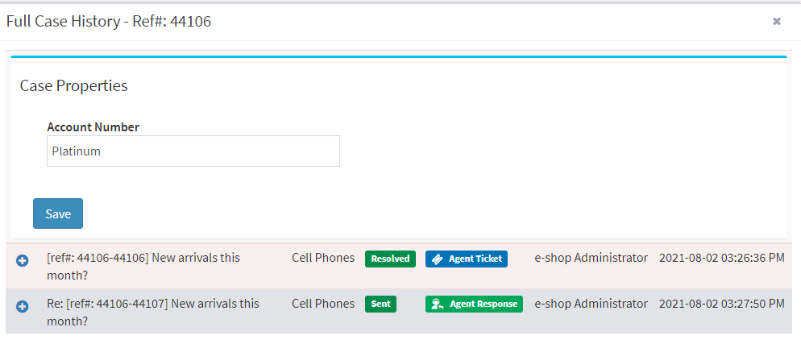801x348 pixels.
Task: Click e-shop Administrator in the ticket row
Action: [x=591, y=258]
